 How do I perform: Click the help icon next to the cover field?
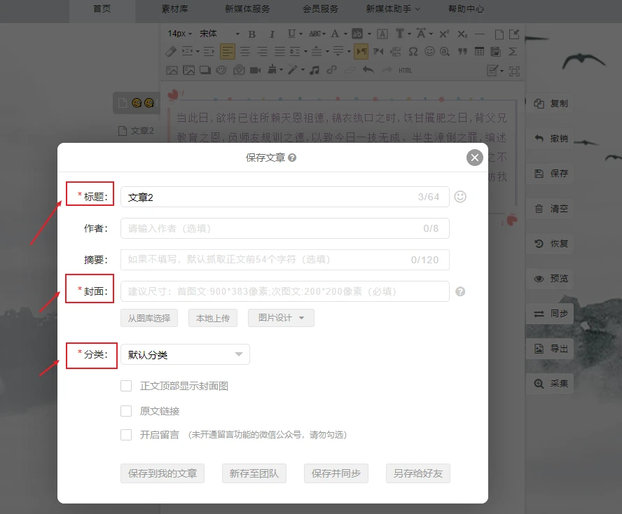click(460, 291)
